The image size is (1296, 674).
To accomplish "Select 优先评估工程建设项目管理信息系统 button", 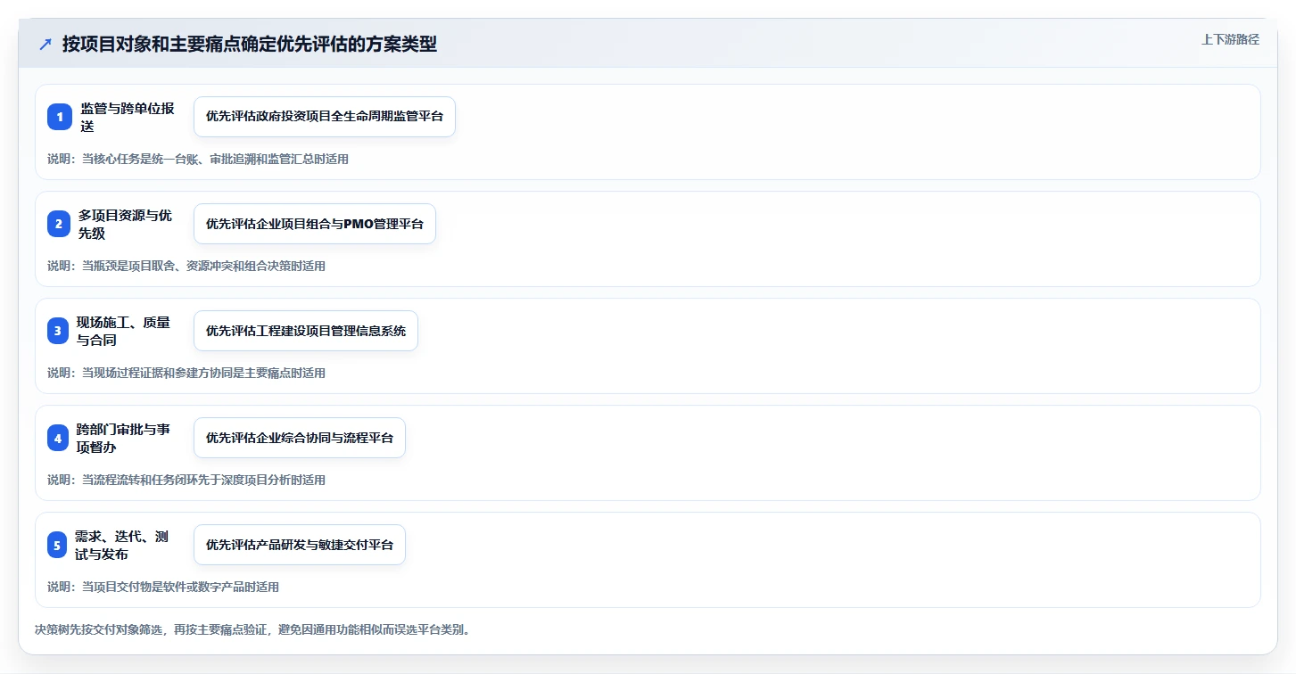I will (x=306, y=331).
